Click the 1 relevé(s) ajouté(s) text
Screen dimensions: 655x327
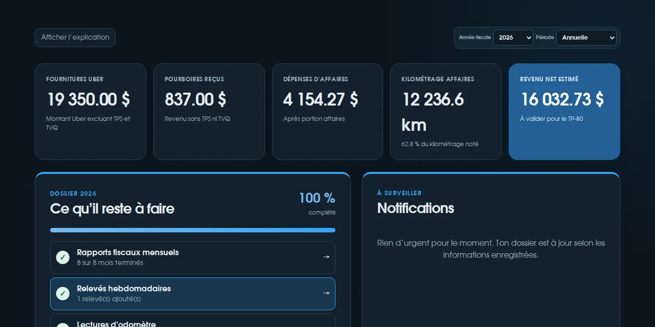[x=109, y=299]
